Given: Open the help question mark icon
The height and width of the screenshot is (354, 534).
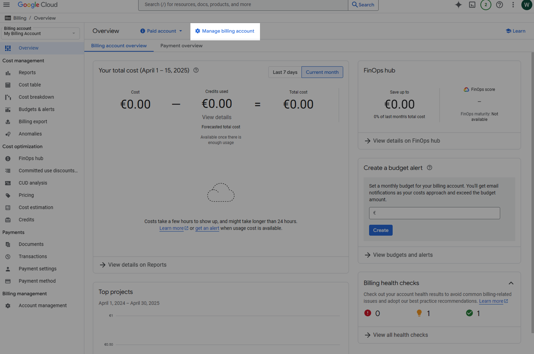Looking at the screenshot, I should [499, 5].
